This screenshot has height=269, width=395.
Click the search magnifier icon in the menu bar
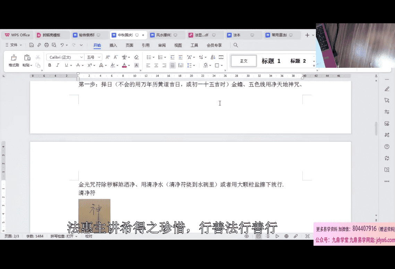[236, 45]
